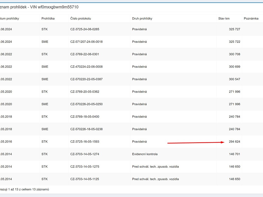Screen dimensions: 263x197
Task: Click the "Číslo protokolu" column header
Action: click(81, 18)
